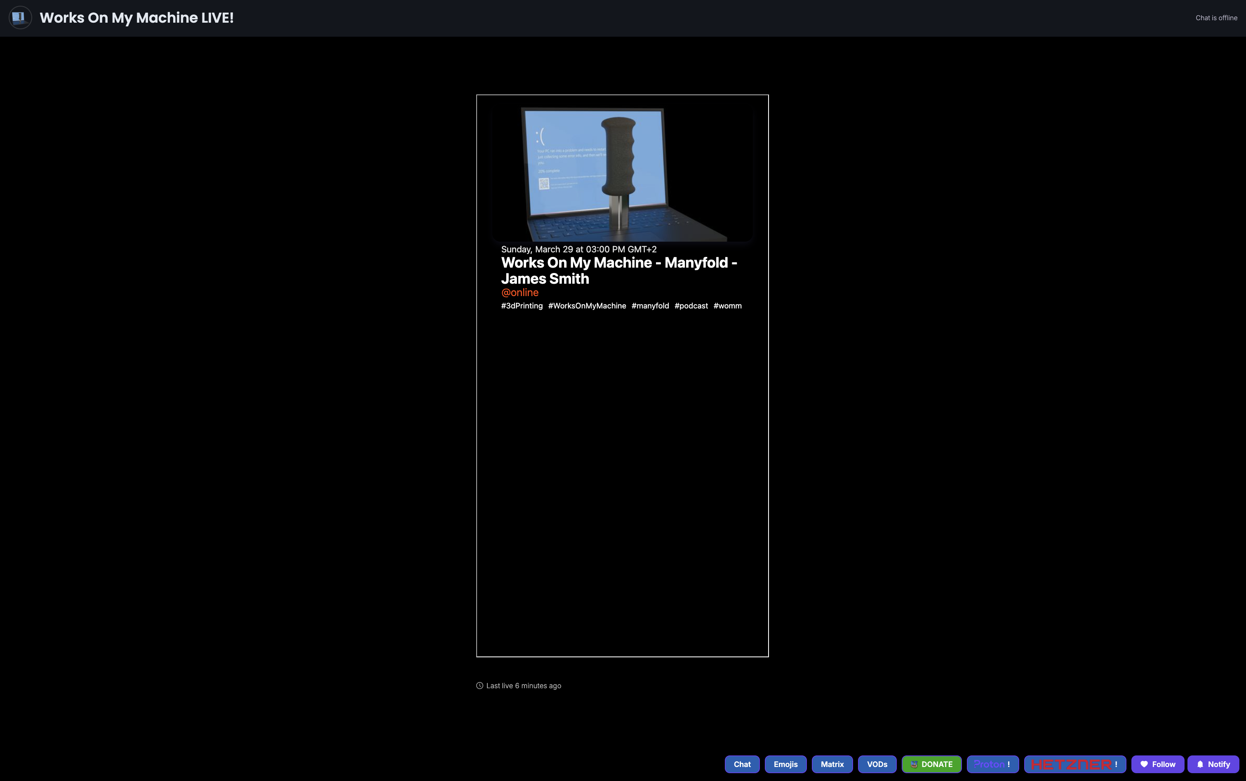Viewport: 1246px width, 781px height.
Task: Click the Manyfold James Smith event title
Action: [618, 270]
